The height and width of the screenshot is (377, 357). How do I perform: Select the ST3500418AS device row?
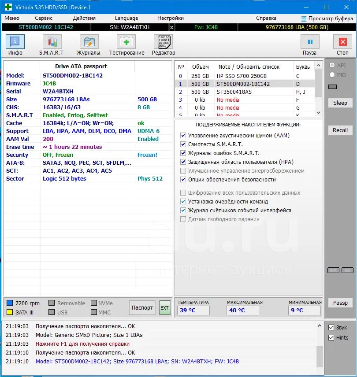245,92
